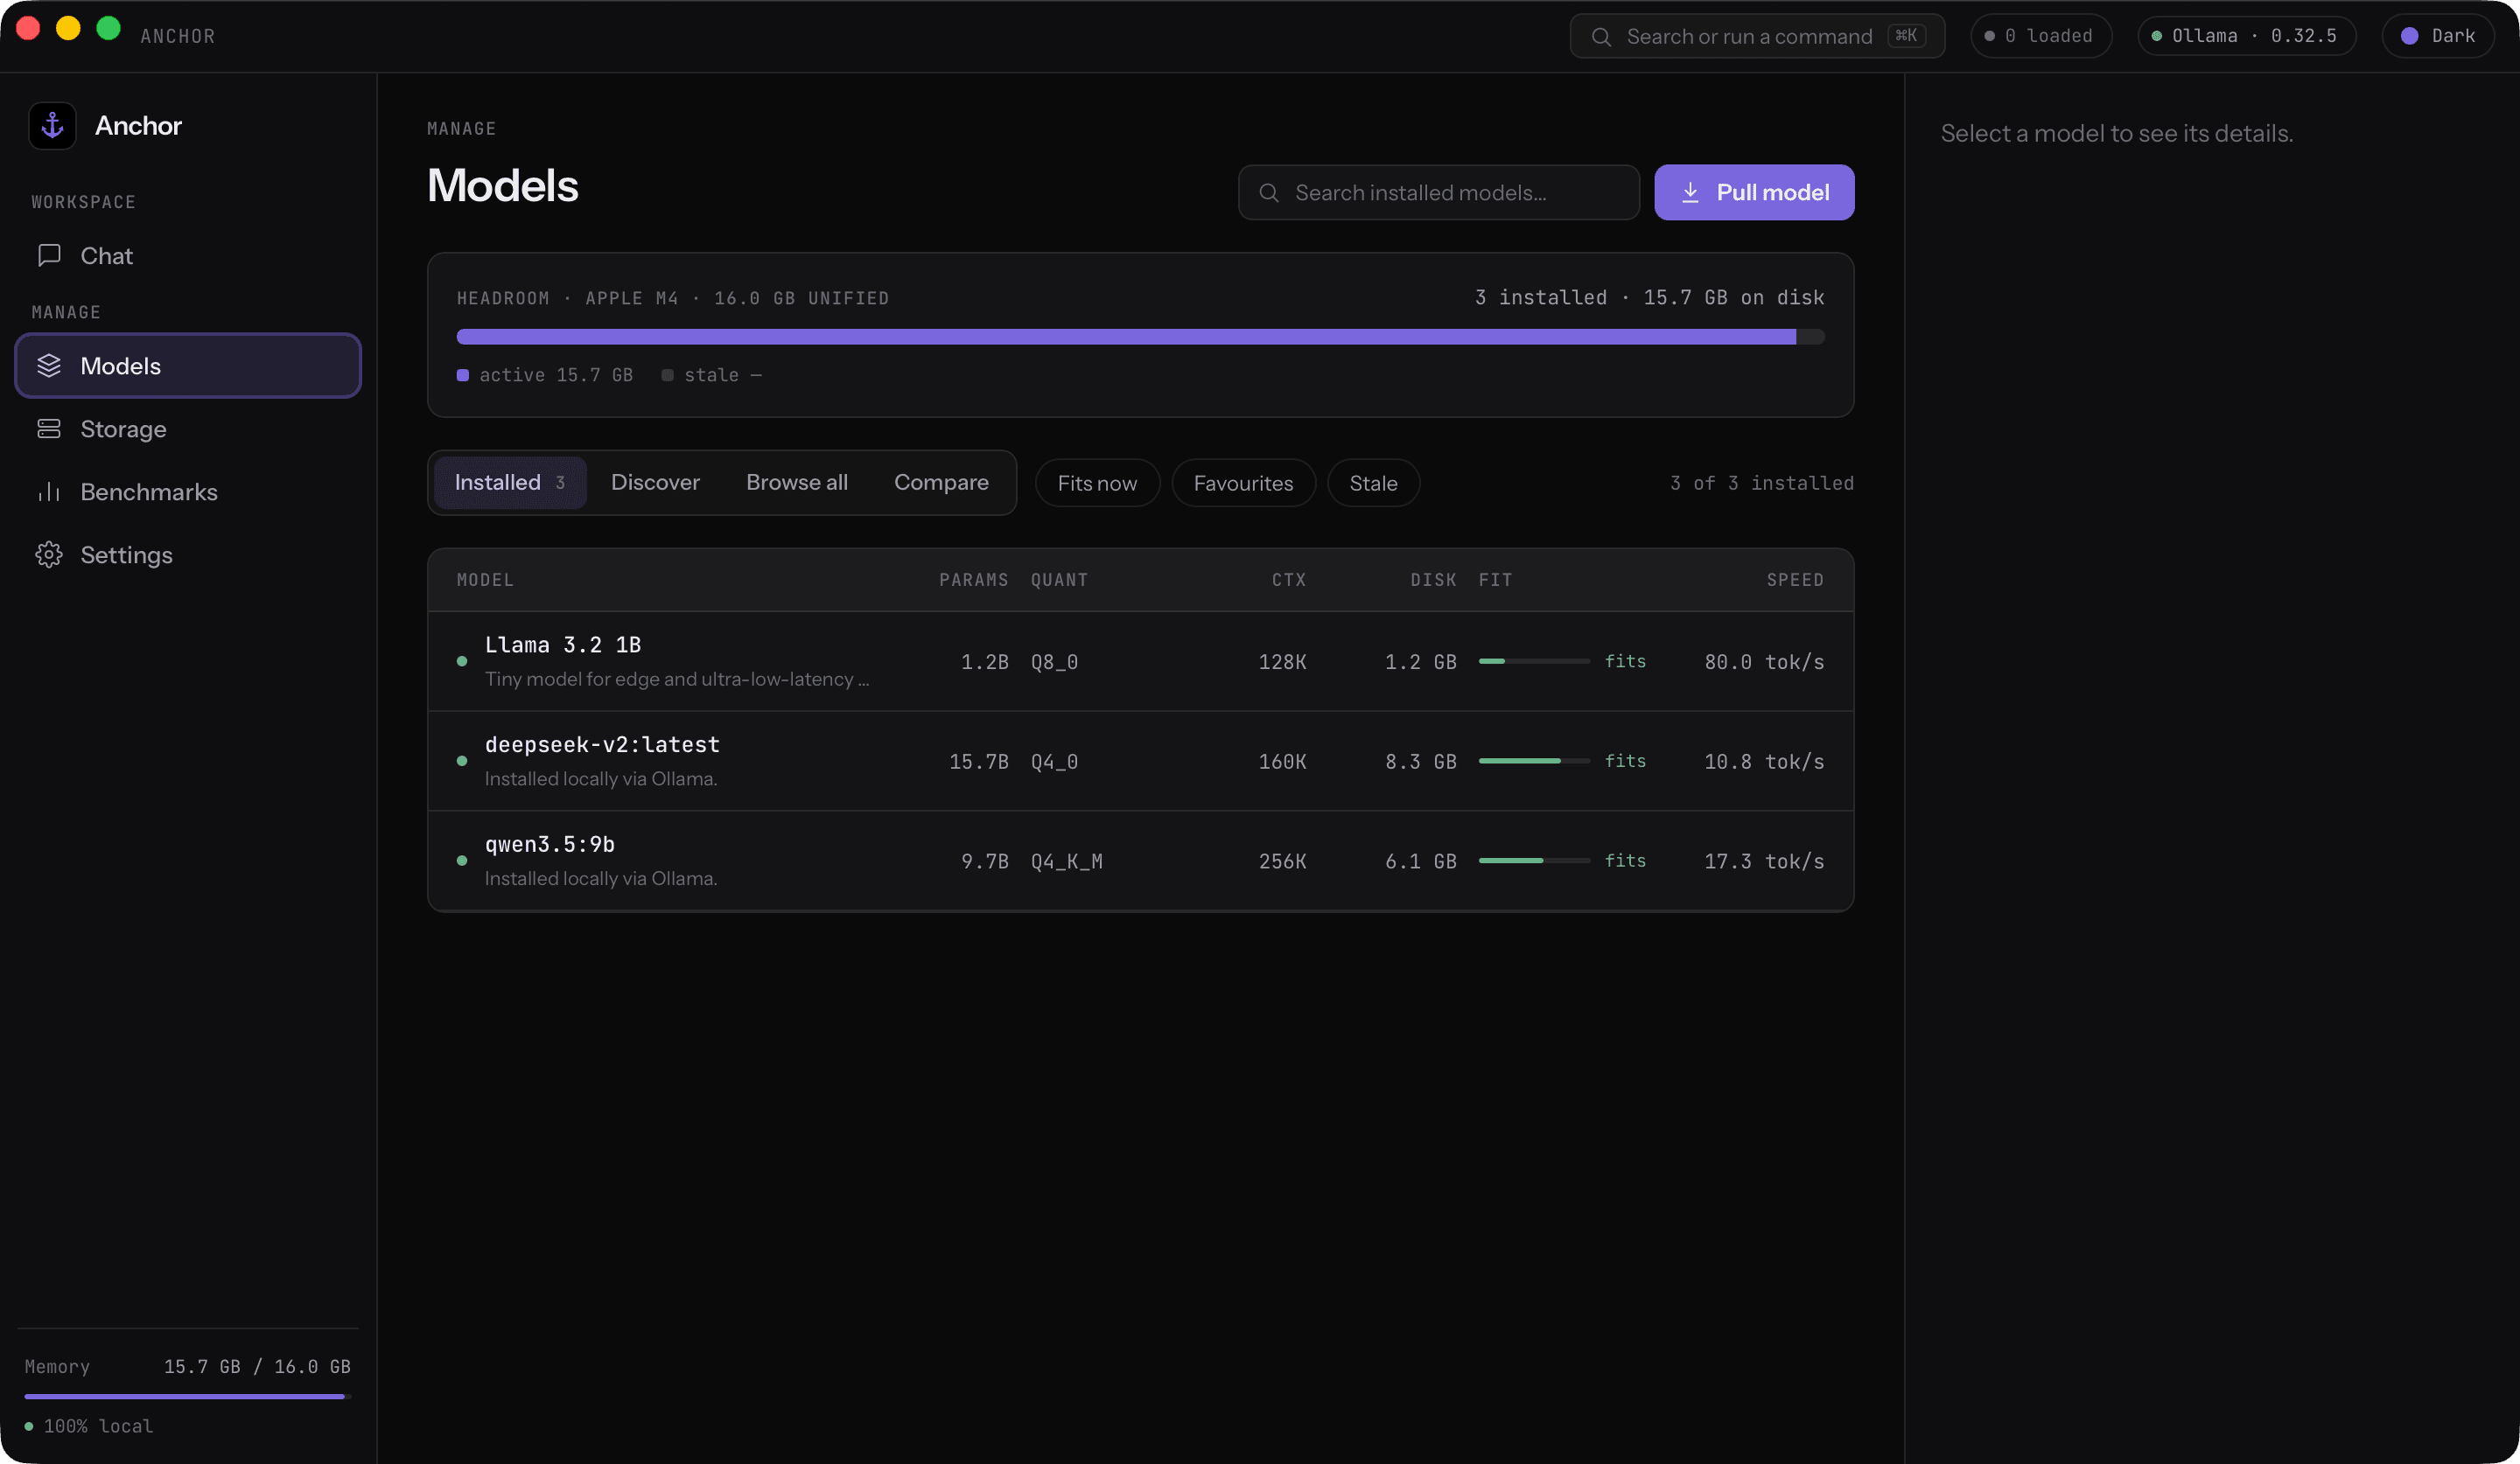The image size is (2520, 1464).
Task: Toggle the Stale filter chip
Action: click(x=1373, y=484)
